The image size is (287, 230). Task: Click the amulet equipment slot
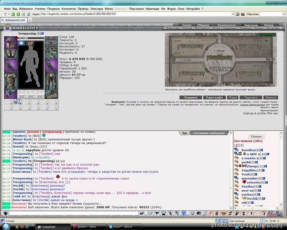pos(51,43)
